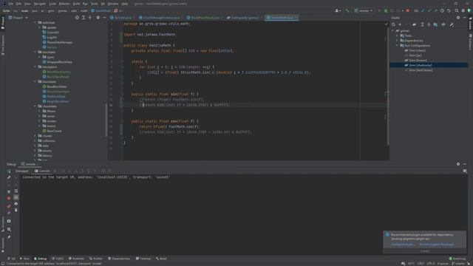Collapse the blockstate folder
Screen dimensions: 473x266
(35, 82)
